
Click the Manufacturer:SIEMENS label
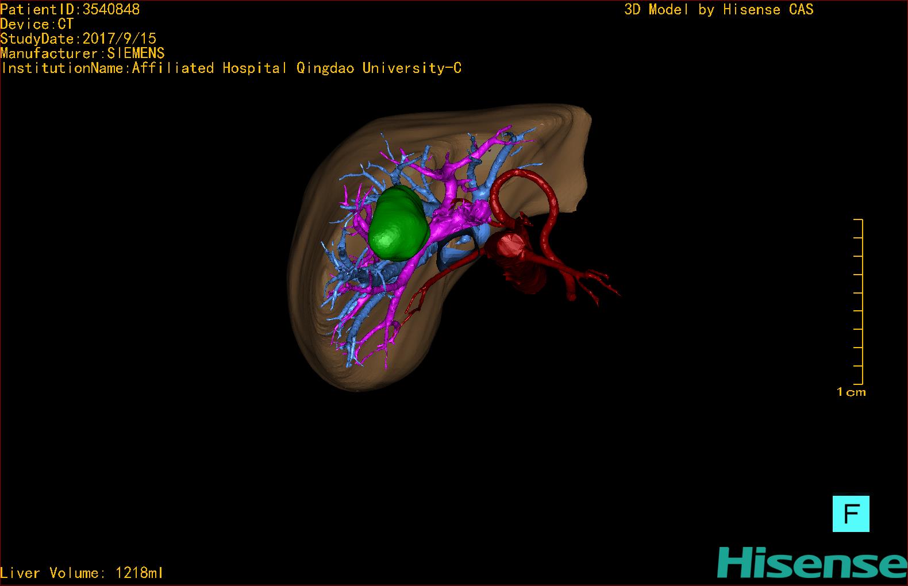[x=82, y=53]
